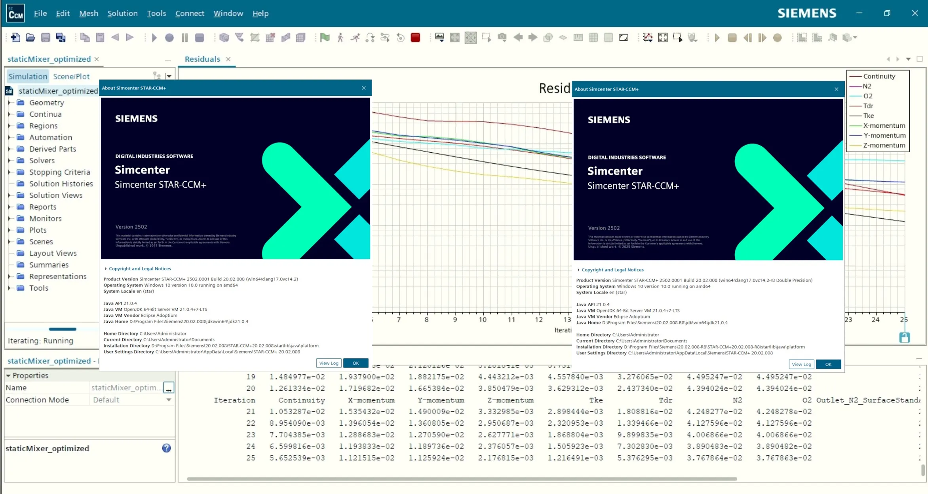Click the output table horizontal scrollbar
The height and width of the screenshot is (494, 928).
tap(462, 479)
